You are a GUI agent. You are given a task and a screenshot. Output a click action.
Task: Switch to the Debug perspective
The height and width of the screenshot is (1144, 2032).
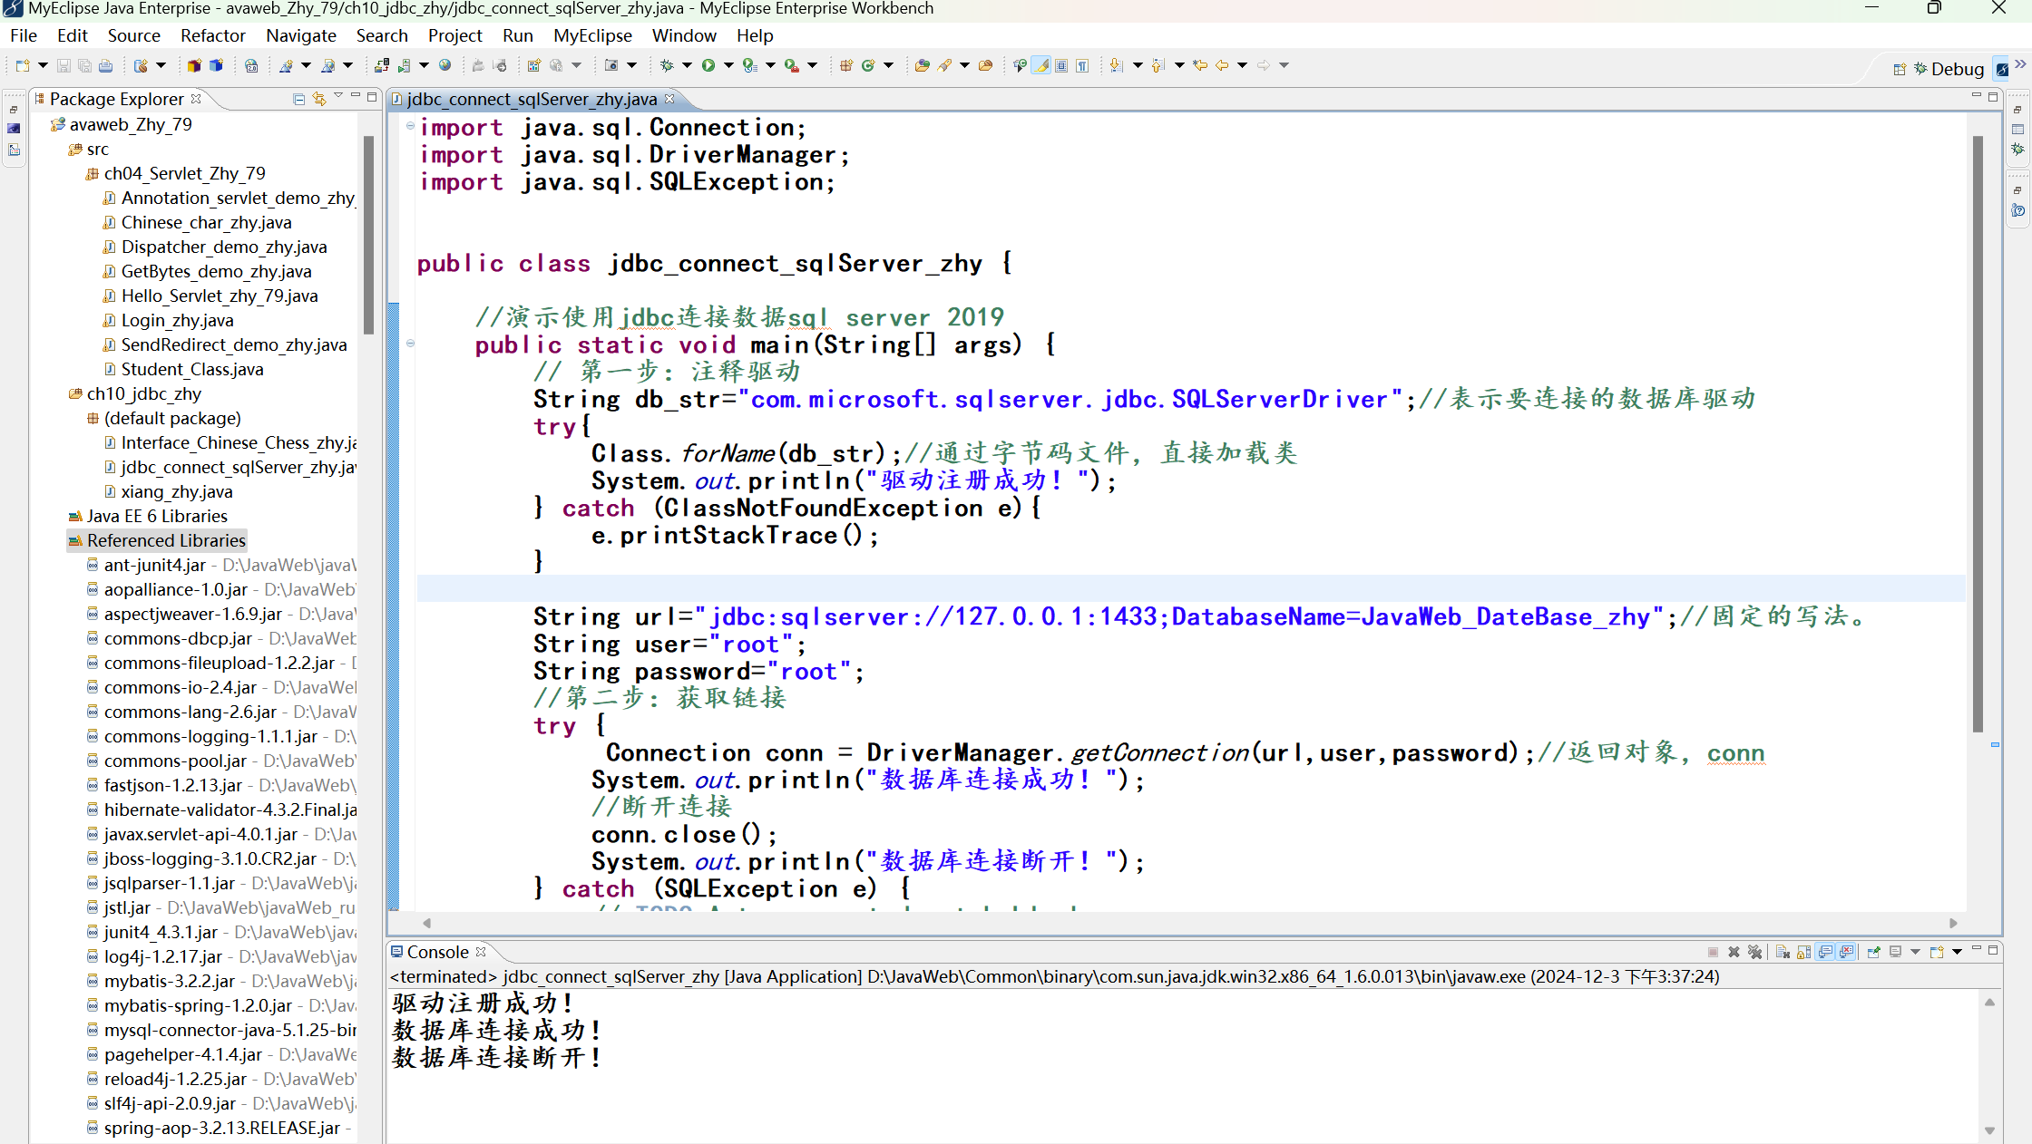coord(1949,69)
